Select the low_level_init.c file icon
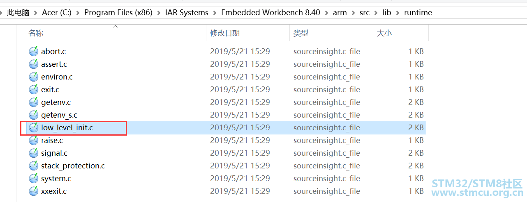Screen dimensions: 527x202 click(34, 128)
